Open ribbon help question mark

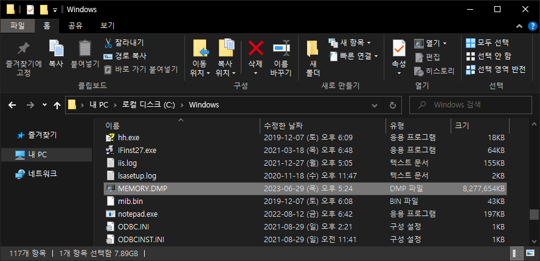click(x=533, y=26)
